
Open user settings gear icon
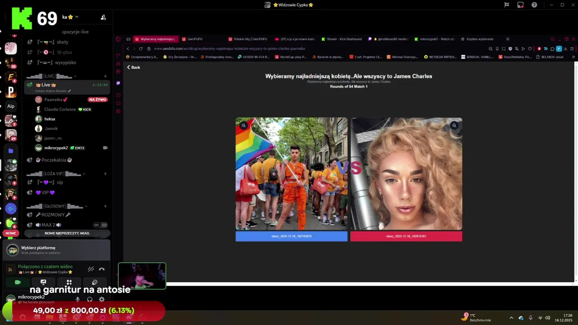(102, 299)
